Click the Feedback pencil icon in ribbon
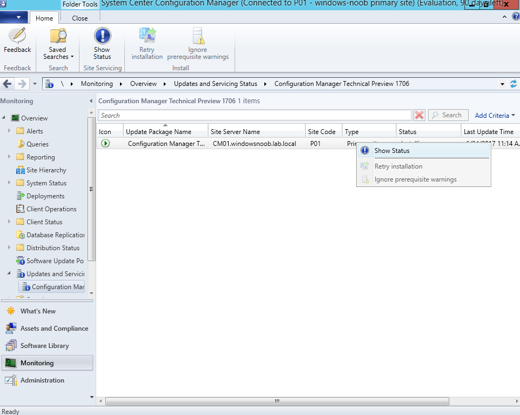520x415 pixels. pos(17,36)
